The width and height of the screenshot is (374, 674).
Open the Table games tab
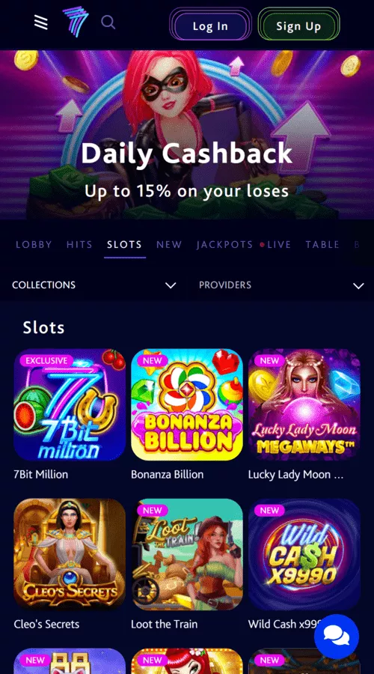pyautogui.click(x=322, y=245)
